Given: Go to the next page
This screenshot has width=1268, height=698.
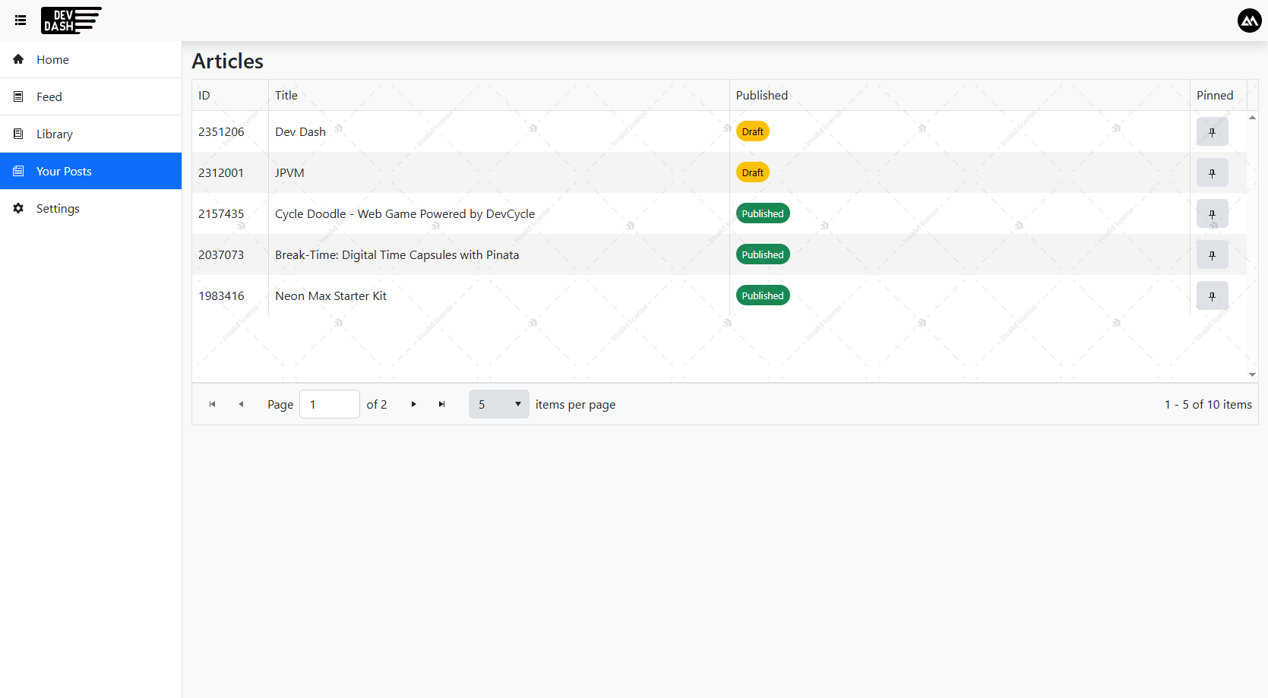Looking at the screenshot, I should click(x=413, y=404).
